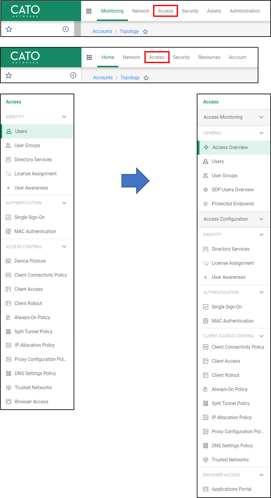Collapse the Access Control section chevron
Viewport: 271px width, 498px height.
(64, 247)
